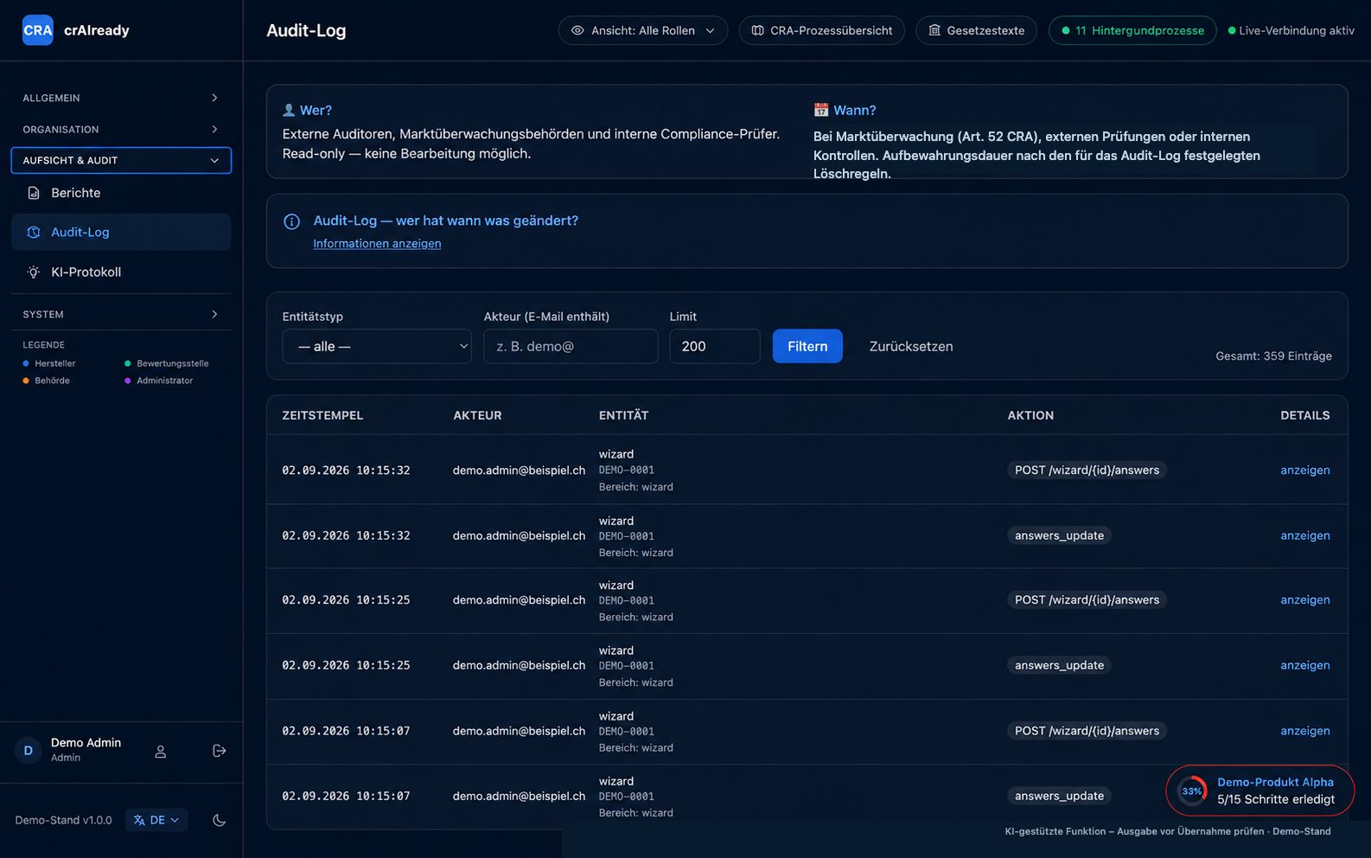Open the Ansicht: Alle Rollen dropdown
Screen dimensions: 1371x858
point(643,30)
